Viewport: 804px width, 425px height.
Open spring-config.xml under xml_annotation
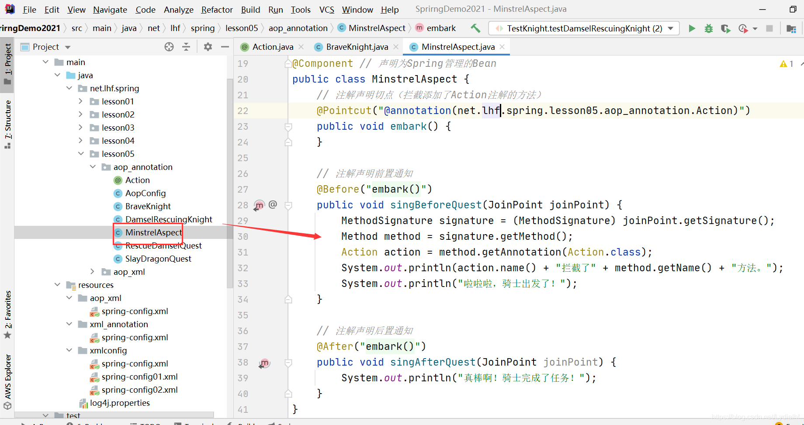click(x=135, y=337)
